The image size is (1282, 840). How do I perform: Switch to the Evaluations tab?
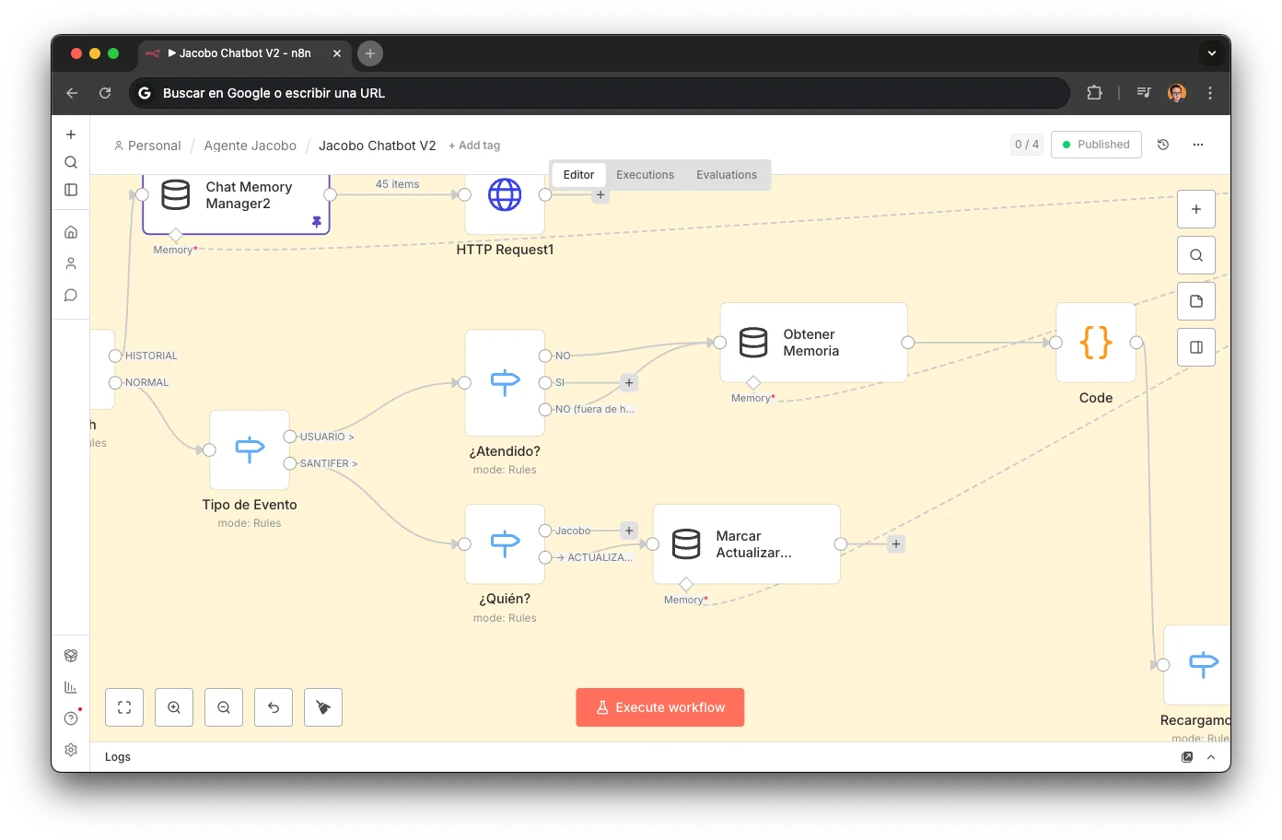(727, 175)
